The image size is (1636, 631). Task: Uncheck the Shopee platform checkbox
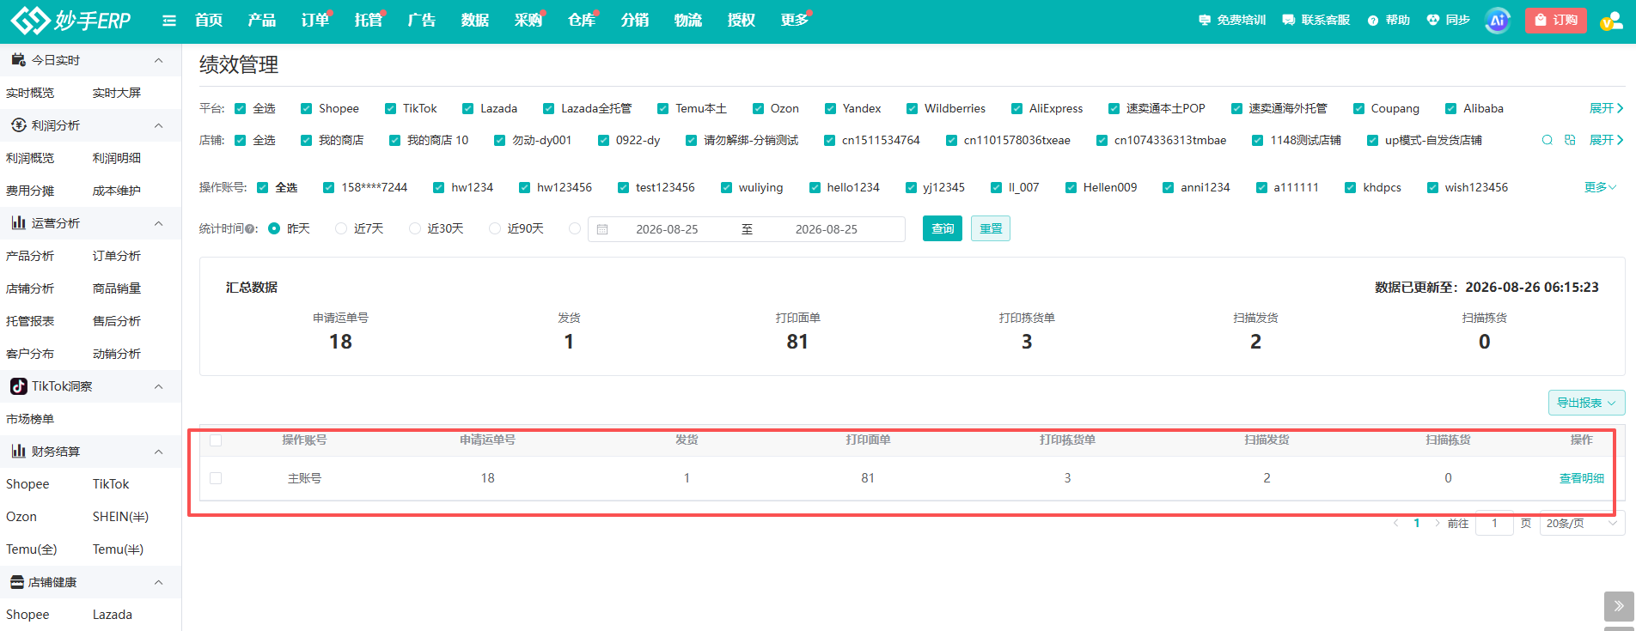pyautogui.click(x=306, y=108)
